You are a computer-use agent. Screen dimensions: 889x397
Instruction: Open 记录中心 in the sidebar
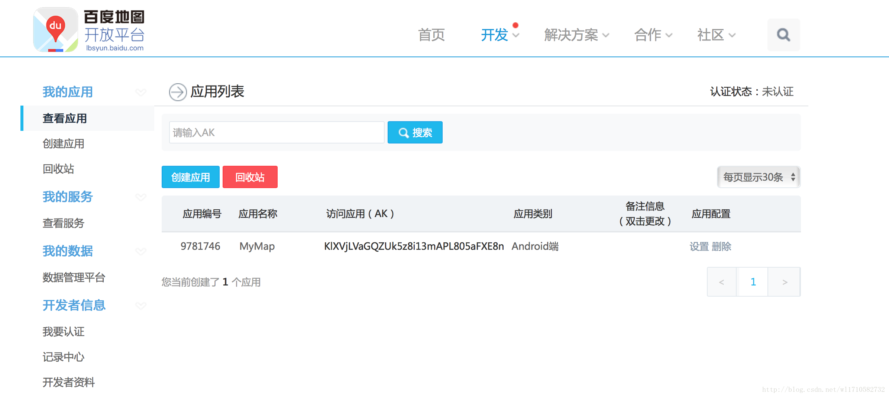64,357
